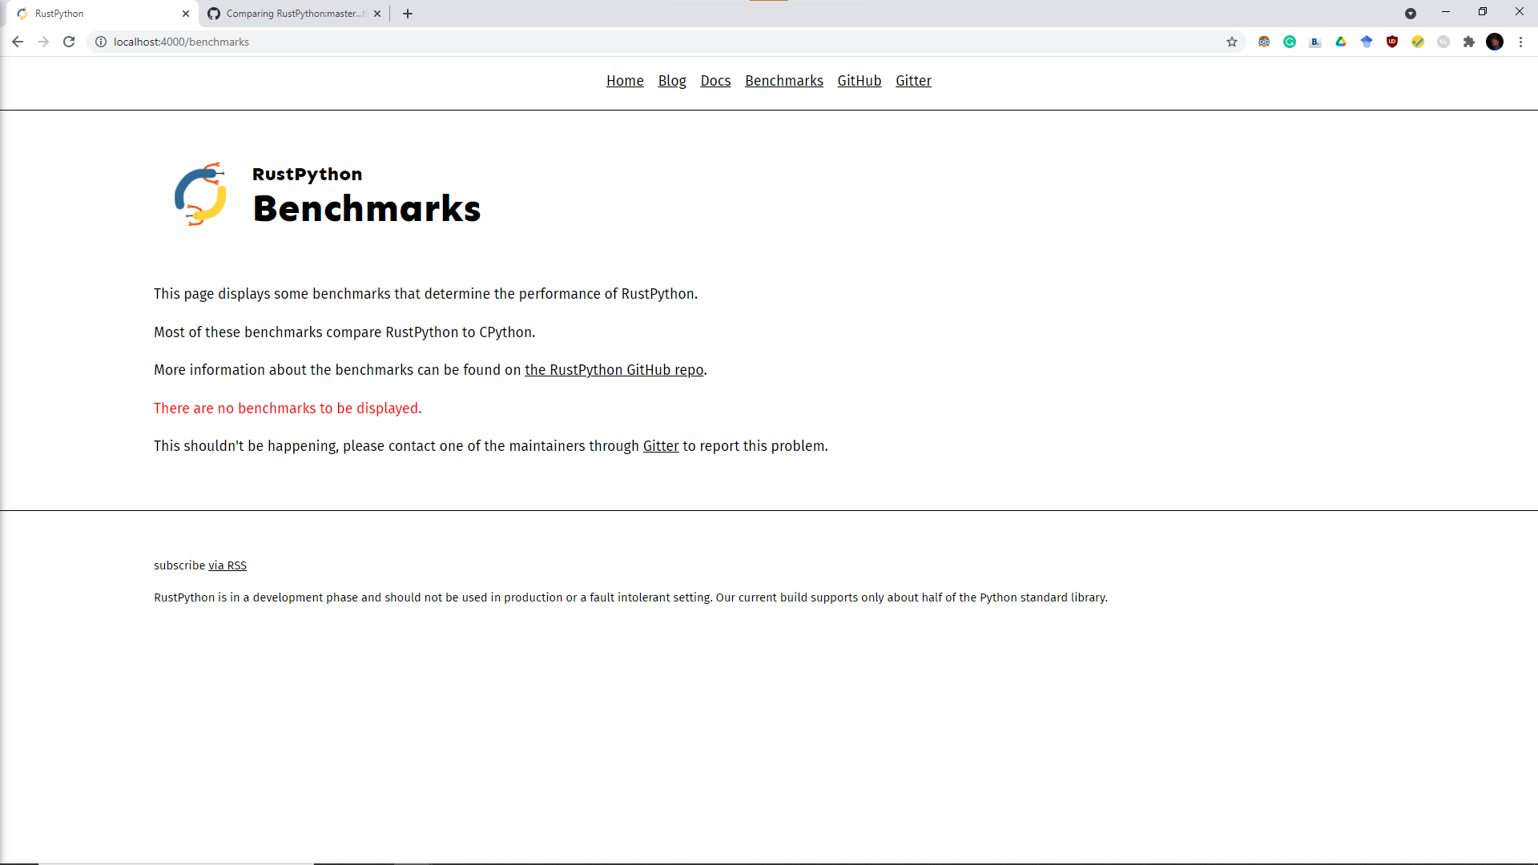This screenshot has height=865, width=1538.
Task: Click the RustPython snake logo
Action: pyautogui.click(x=200, y=194)
